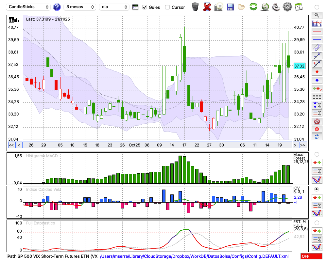Click the magnifying glass zoom tool

tap(317, 15)
